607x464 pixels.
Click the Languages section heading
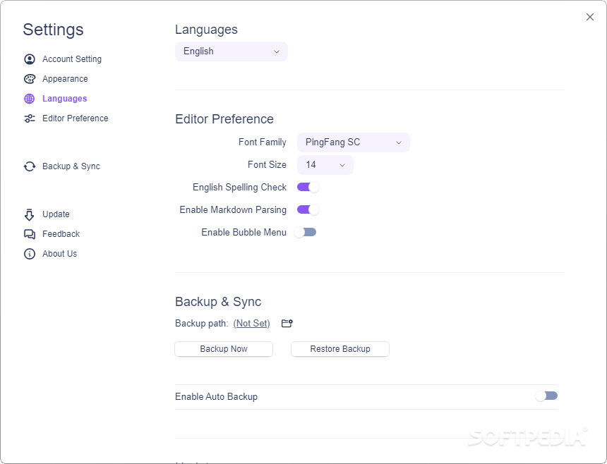click(206, 30)
